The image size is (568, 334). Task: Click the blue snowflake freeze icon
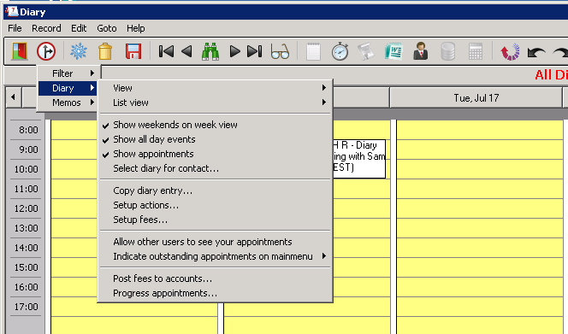(78, 51)
